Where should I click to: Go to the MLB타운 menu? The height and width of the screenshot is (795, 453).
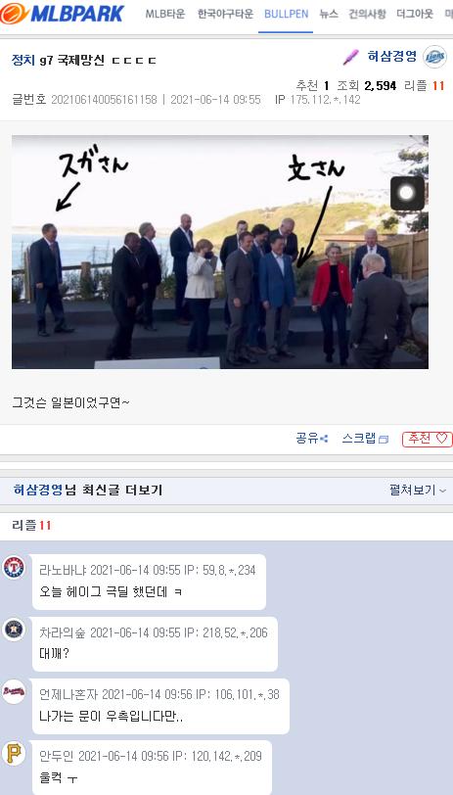tap(165, 14)
